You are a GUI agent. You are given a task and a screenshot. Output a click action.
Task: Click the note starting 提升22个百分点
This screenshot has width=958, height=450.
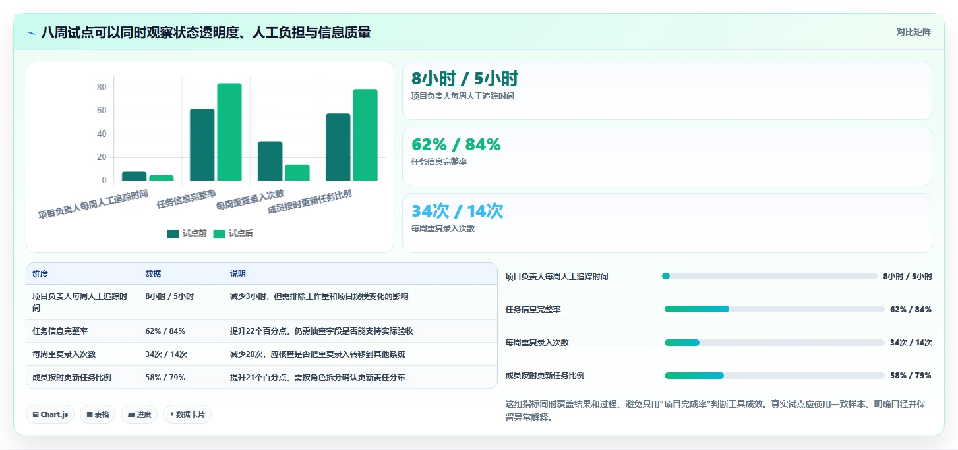click(321, 331)
